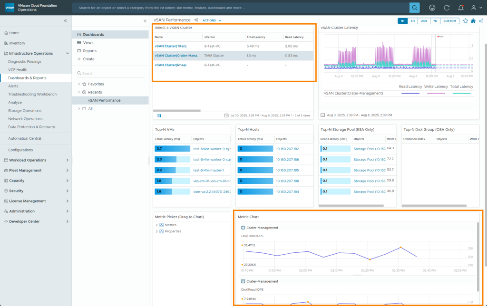The height and width of the screenshot is (306, 487).
Task: Switch time range to 24H
Action: pos(424,21)
